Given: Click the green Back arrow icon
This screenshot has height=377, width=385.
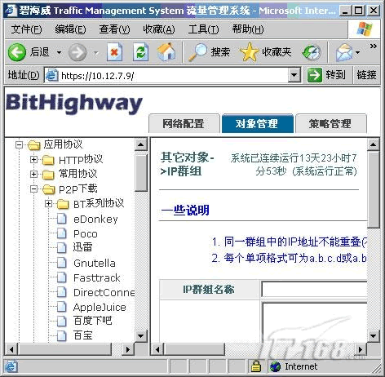Looking at the screenshot, I should 17,52.
